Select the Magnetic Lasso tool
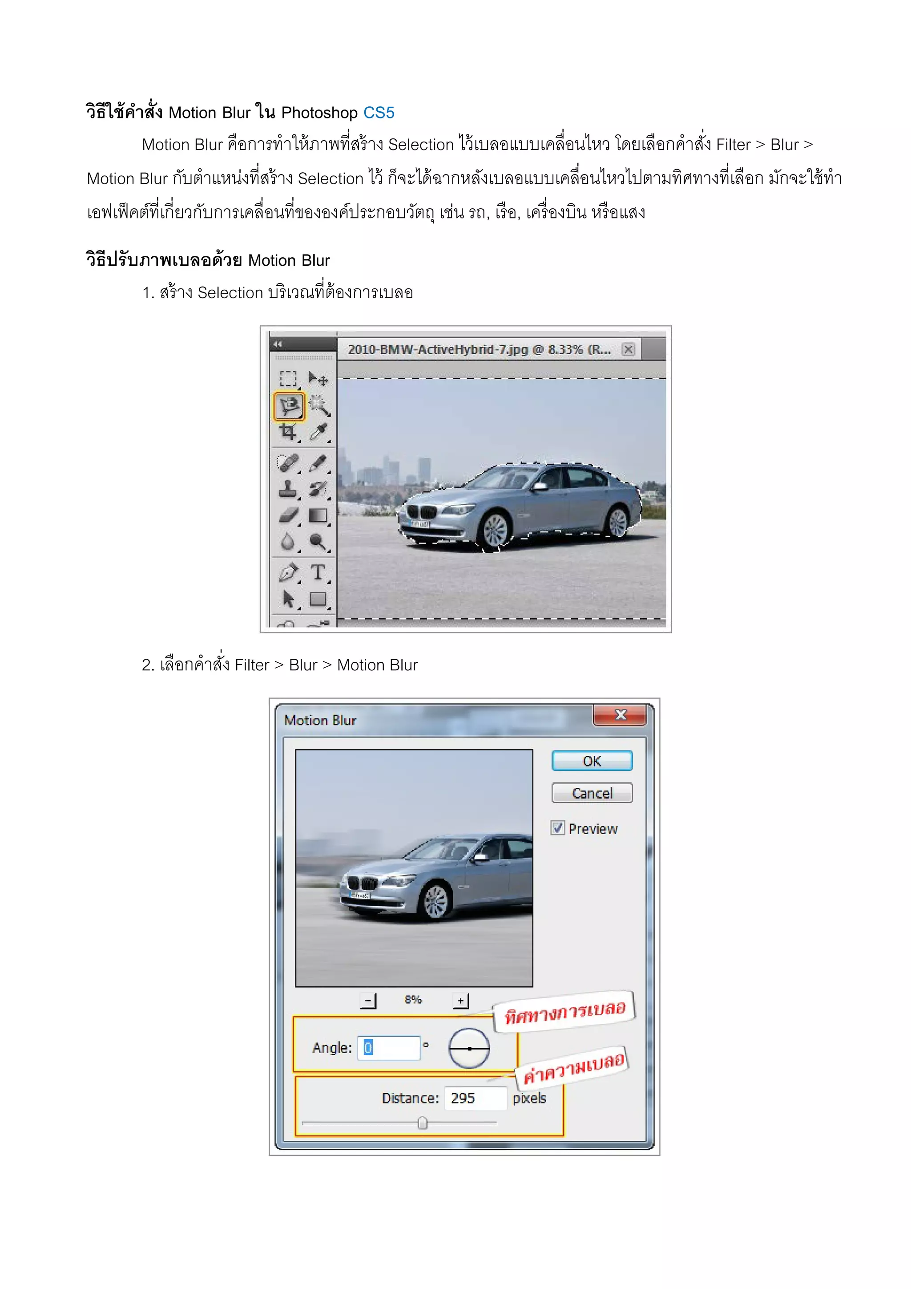 click(x=290, y=406)
